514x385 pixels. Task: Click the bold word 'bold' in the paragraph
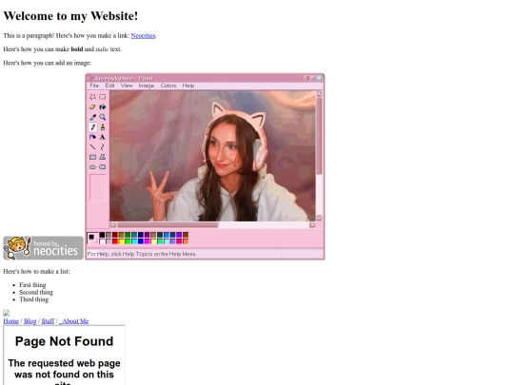pyautogui.click(x=77, y=49)
